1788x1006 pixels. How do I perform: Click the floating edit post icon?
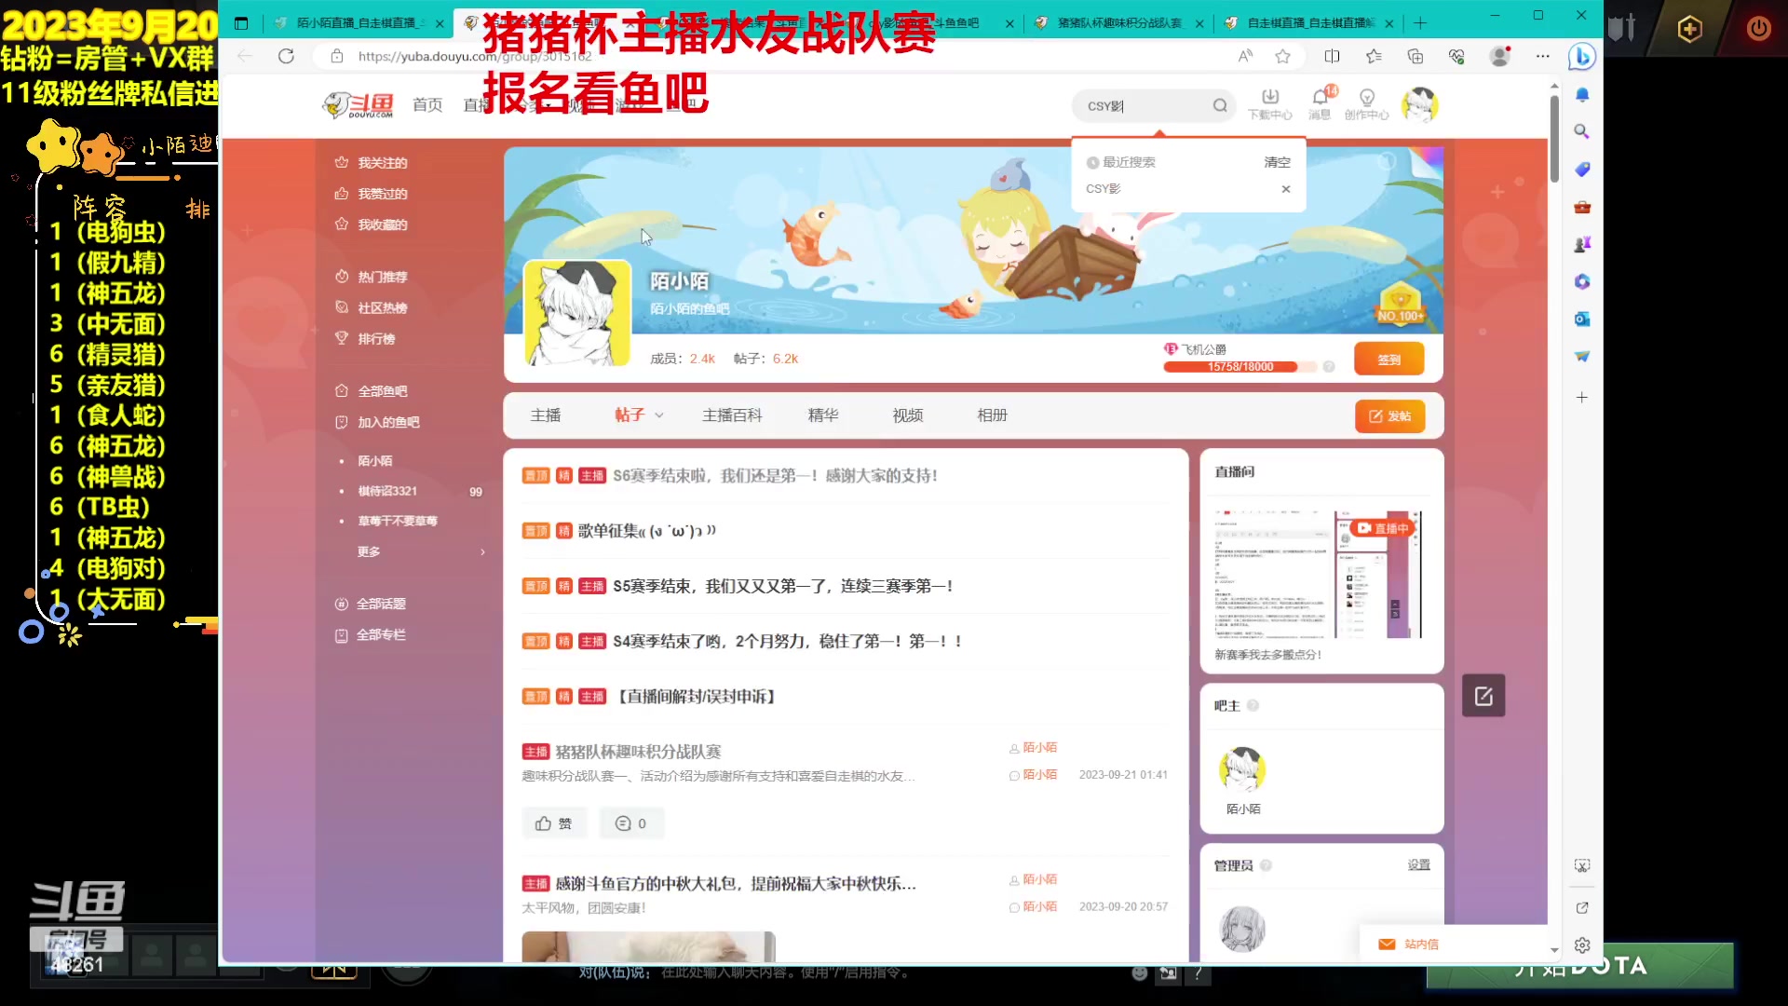tap(1483, 696)
